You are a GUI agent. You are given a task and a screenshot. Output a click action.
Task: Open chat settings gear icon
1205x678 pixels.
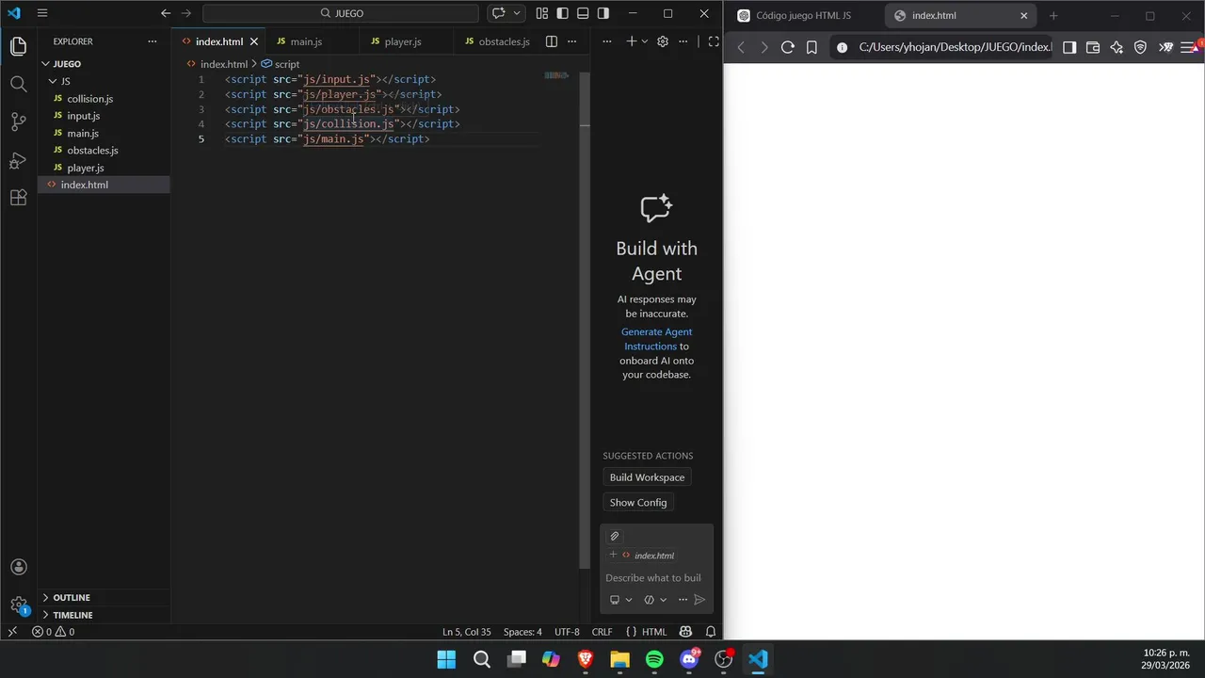[x=663, y=41]
